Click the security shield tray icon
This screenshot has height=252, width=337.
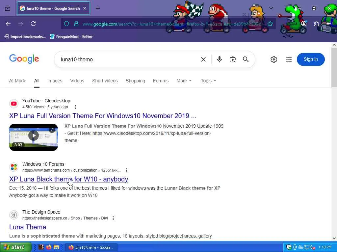pyautogui.click(x=289, y=247)
